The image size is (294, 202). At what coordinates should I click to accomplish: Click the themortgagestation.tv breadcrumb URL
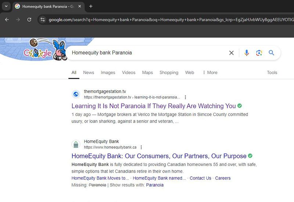point(132,97)
